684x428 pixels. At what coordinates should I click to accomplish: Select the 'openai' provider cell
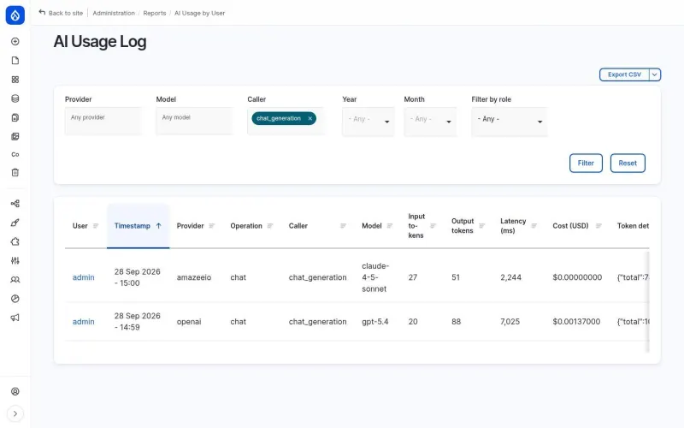click(x=189, y=322)
